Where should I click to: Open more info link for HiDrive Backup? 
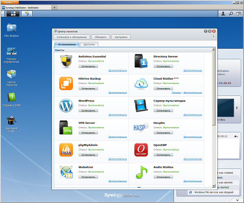(x=118, y=93)
